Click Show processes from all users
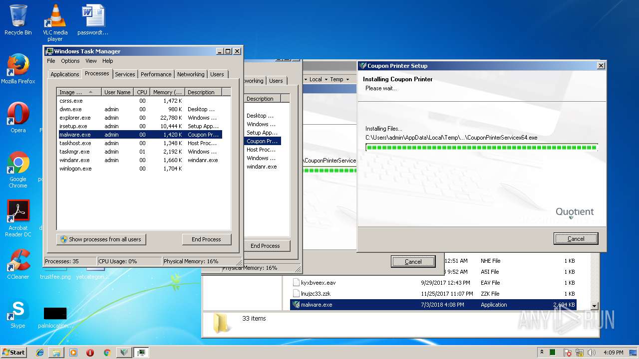 (101, 239)
